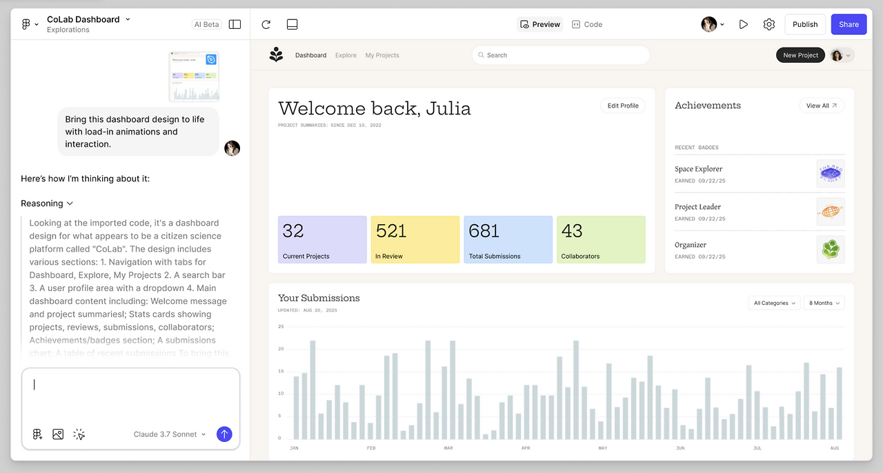
Task: Open the dashboard user profile dropdown
Action: (x=842, y=55)
